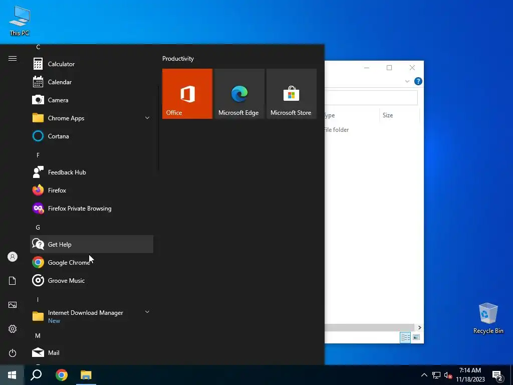
Task: Click File Explorer's horizontal scrollbar track
Action: 370,327
